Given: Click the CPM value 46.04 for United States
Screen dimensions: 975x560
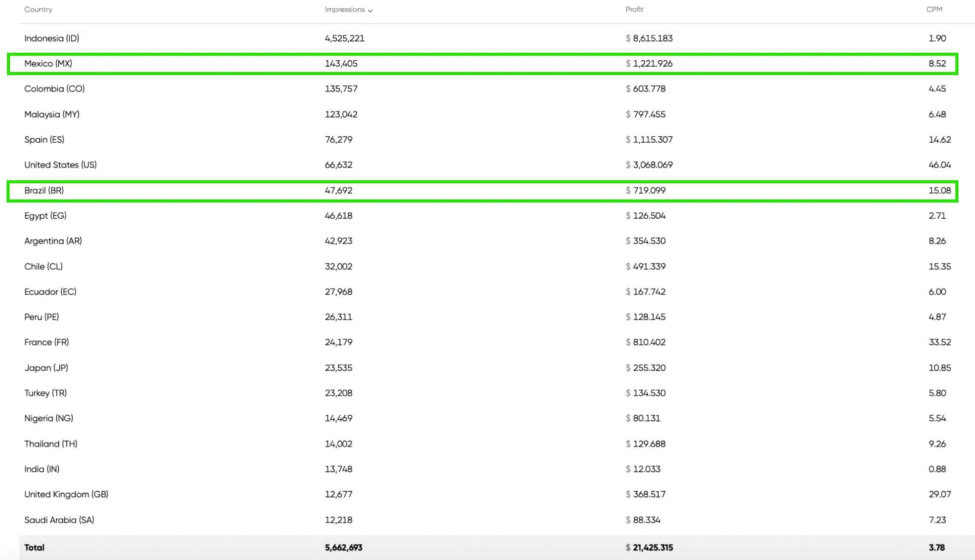Looking at the screenshot, I should coord(938,165).
